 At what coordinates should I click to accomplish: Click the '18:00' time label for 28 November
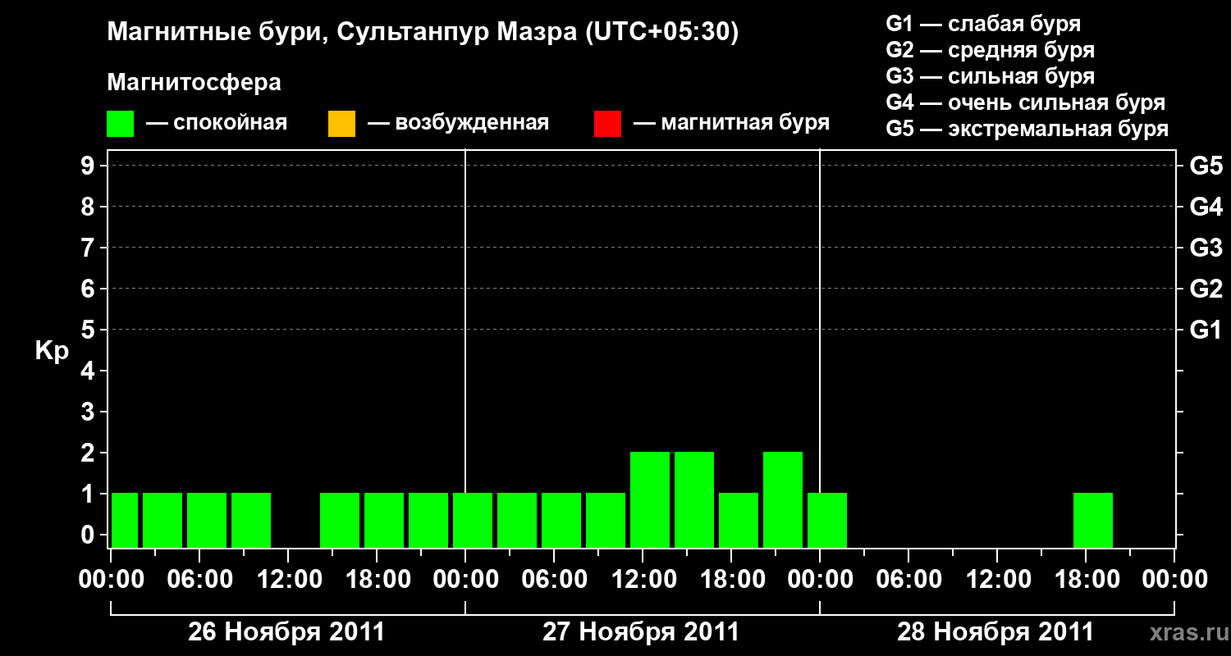click(x=1086, y=580)
